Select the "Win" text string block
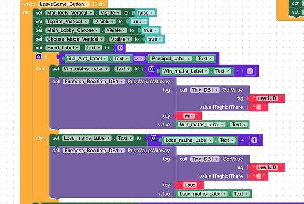This screenshot has height=204, width=304. (189, 116)
